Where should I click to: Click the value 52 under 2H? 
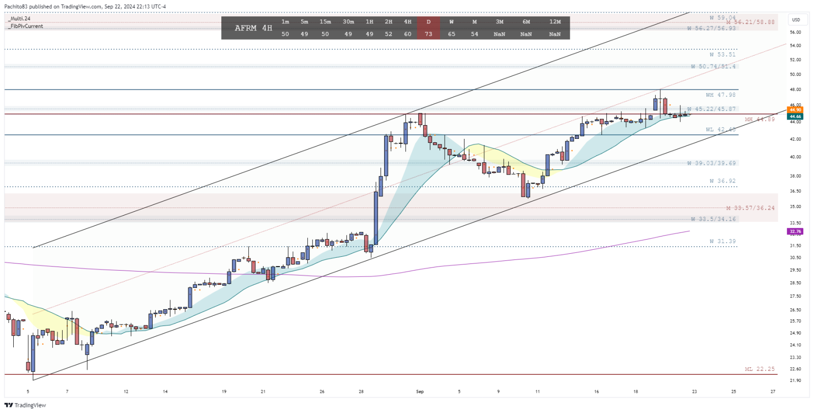[389, 34]
